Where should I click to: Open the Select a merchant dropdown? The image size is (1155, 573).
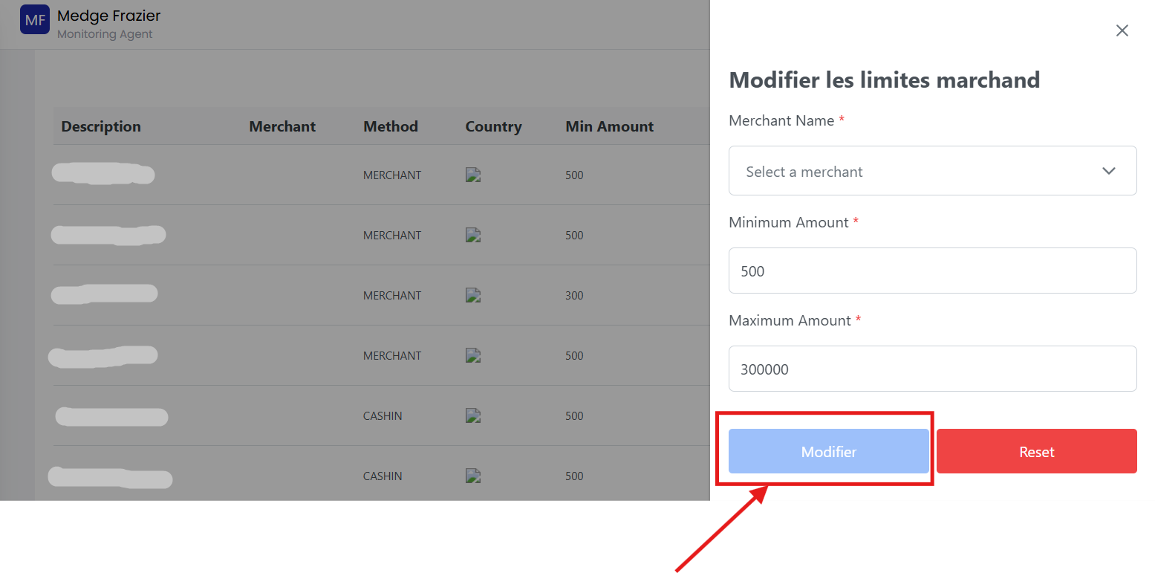(932, 170)
